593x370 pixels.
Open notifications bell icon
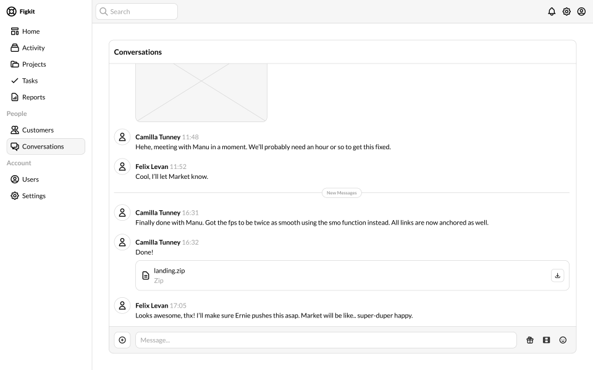(x=552, y=12)
